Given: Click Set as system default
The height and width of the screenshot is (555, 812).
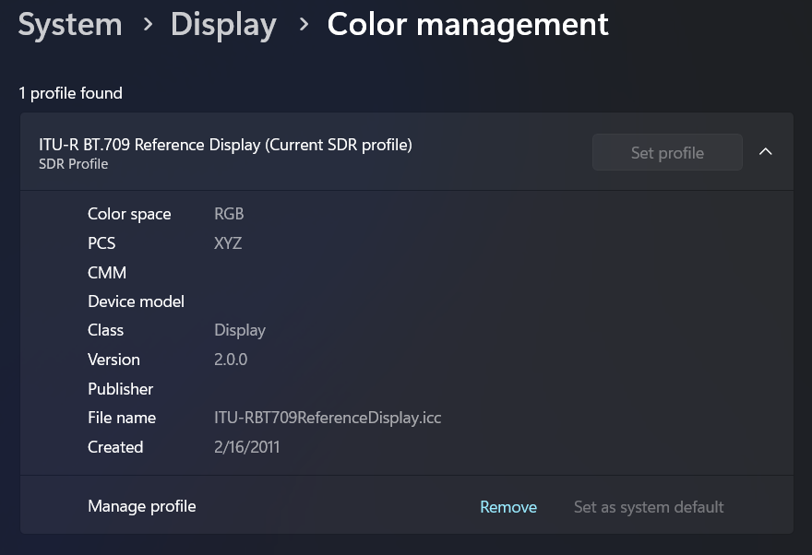Looking at the screenshot, I should 649,506.
